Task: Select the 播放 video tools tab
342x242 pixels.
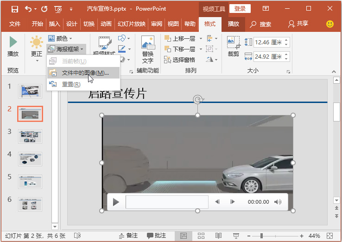Action: (234, 24)
